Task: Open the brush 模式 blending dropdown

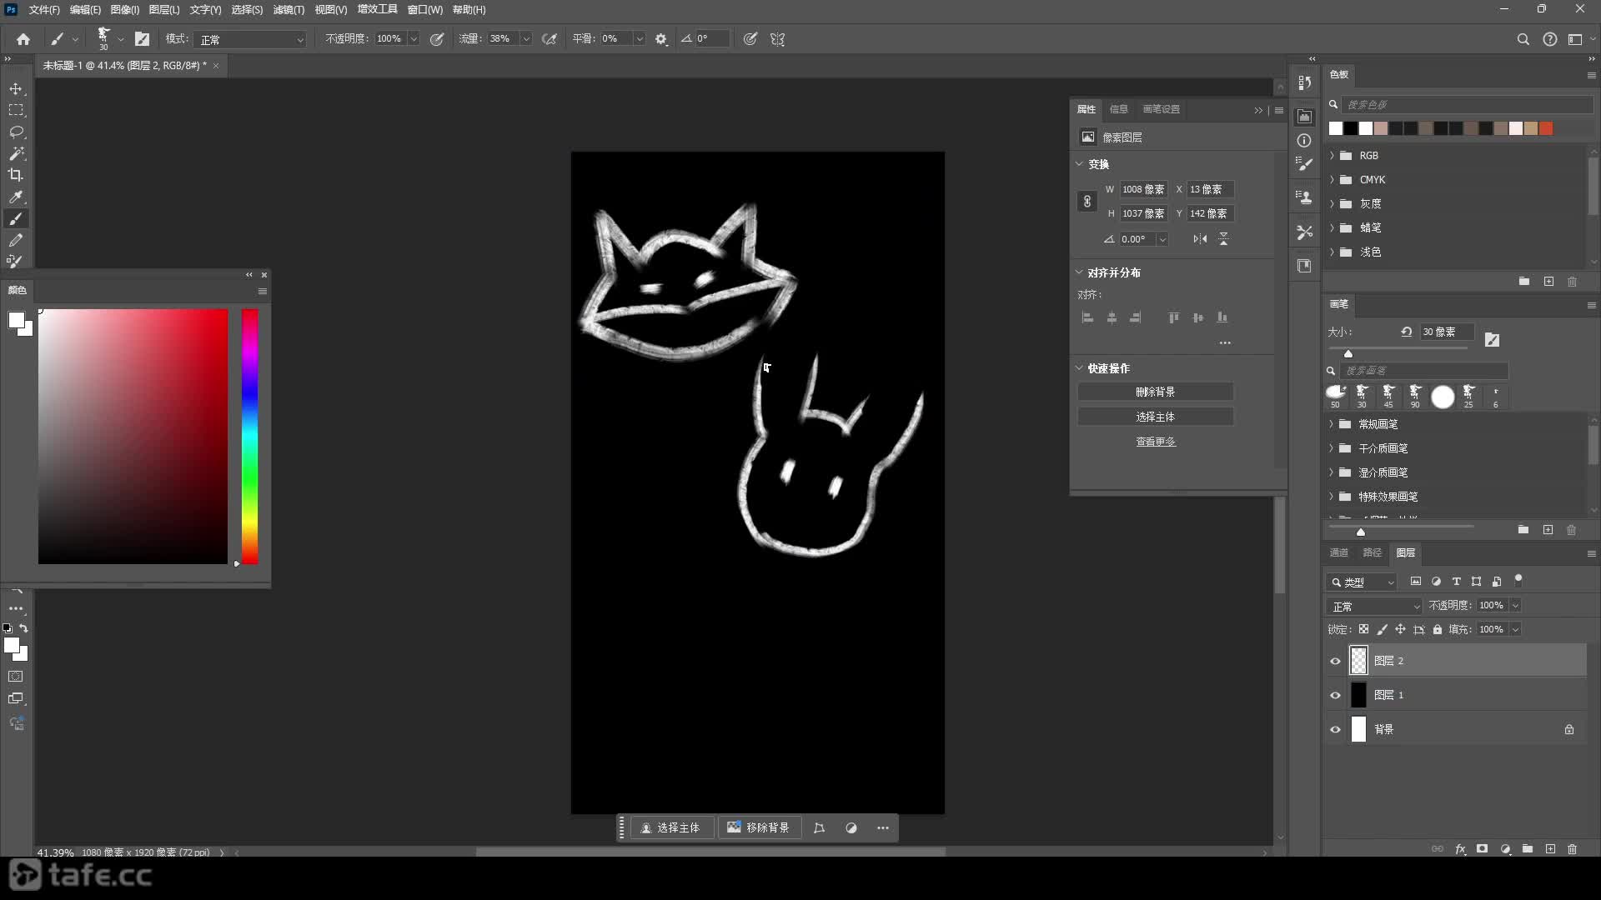Action: (x=250, y=39)
